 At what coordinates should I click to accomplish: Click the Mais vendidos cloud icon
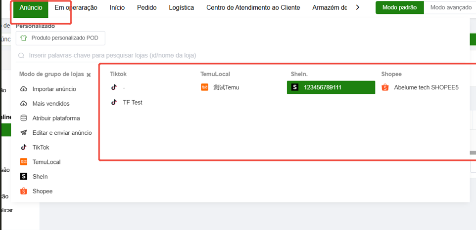23,104
